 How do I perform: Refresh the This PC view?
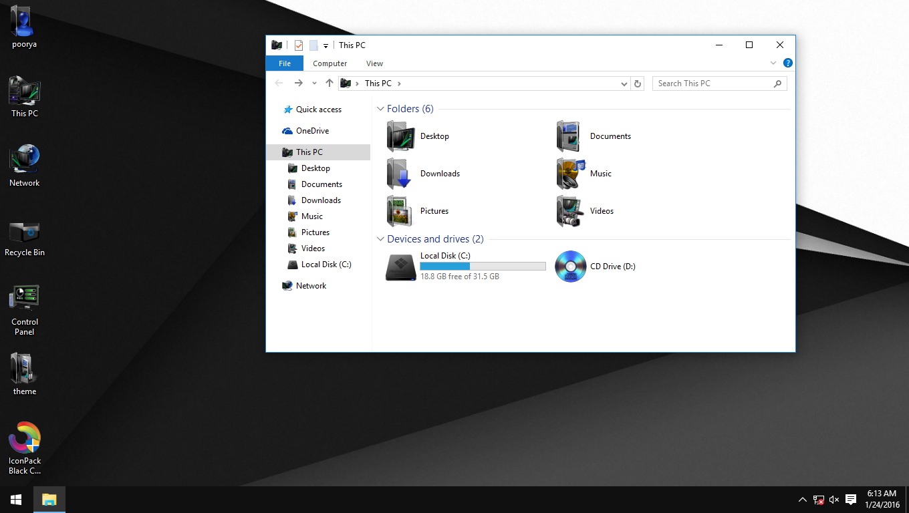click(x=637, y=83)
